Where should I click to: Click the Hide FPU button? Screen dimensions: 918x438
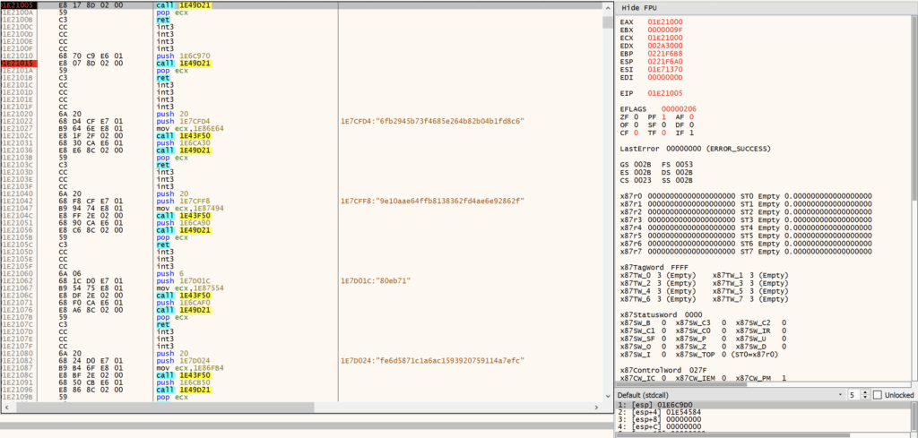(x=639, y=7)
